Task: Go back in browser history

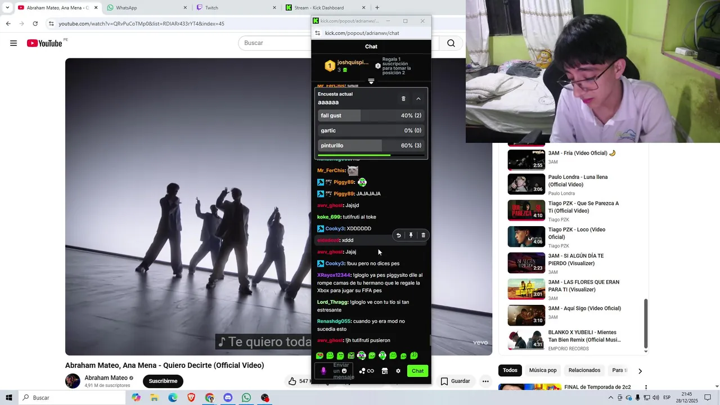Action: pyautogui.click(x=8, y=24)
